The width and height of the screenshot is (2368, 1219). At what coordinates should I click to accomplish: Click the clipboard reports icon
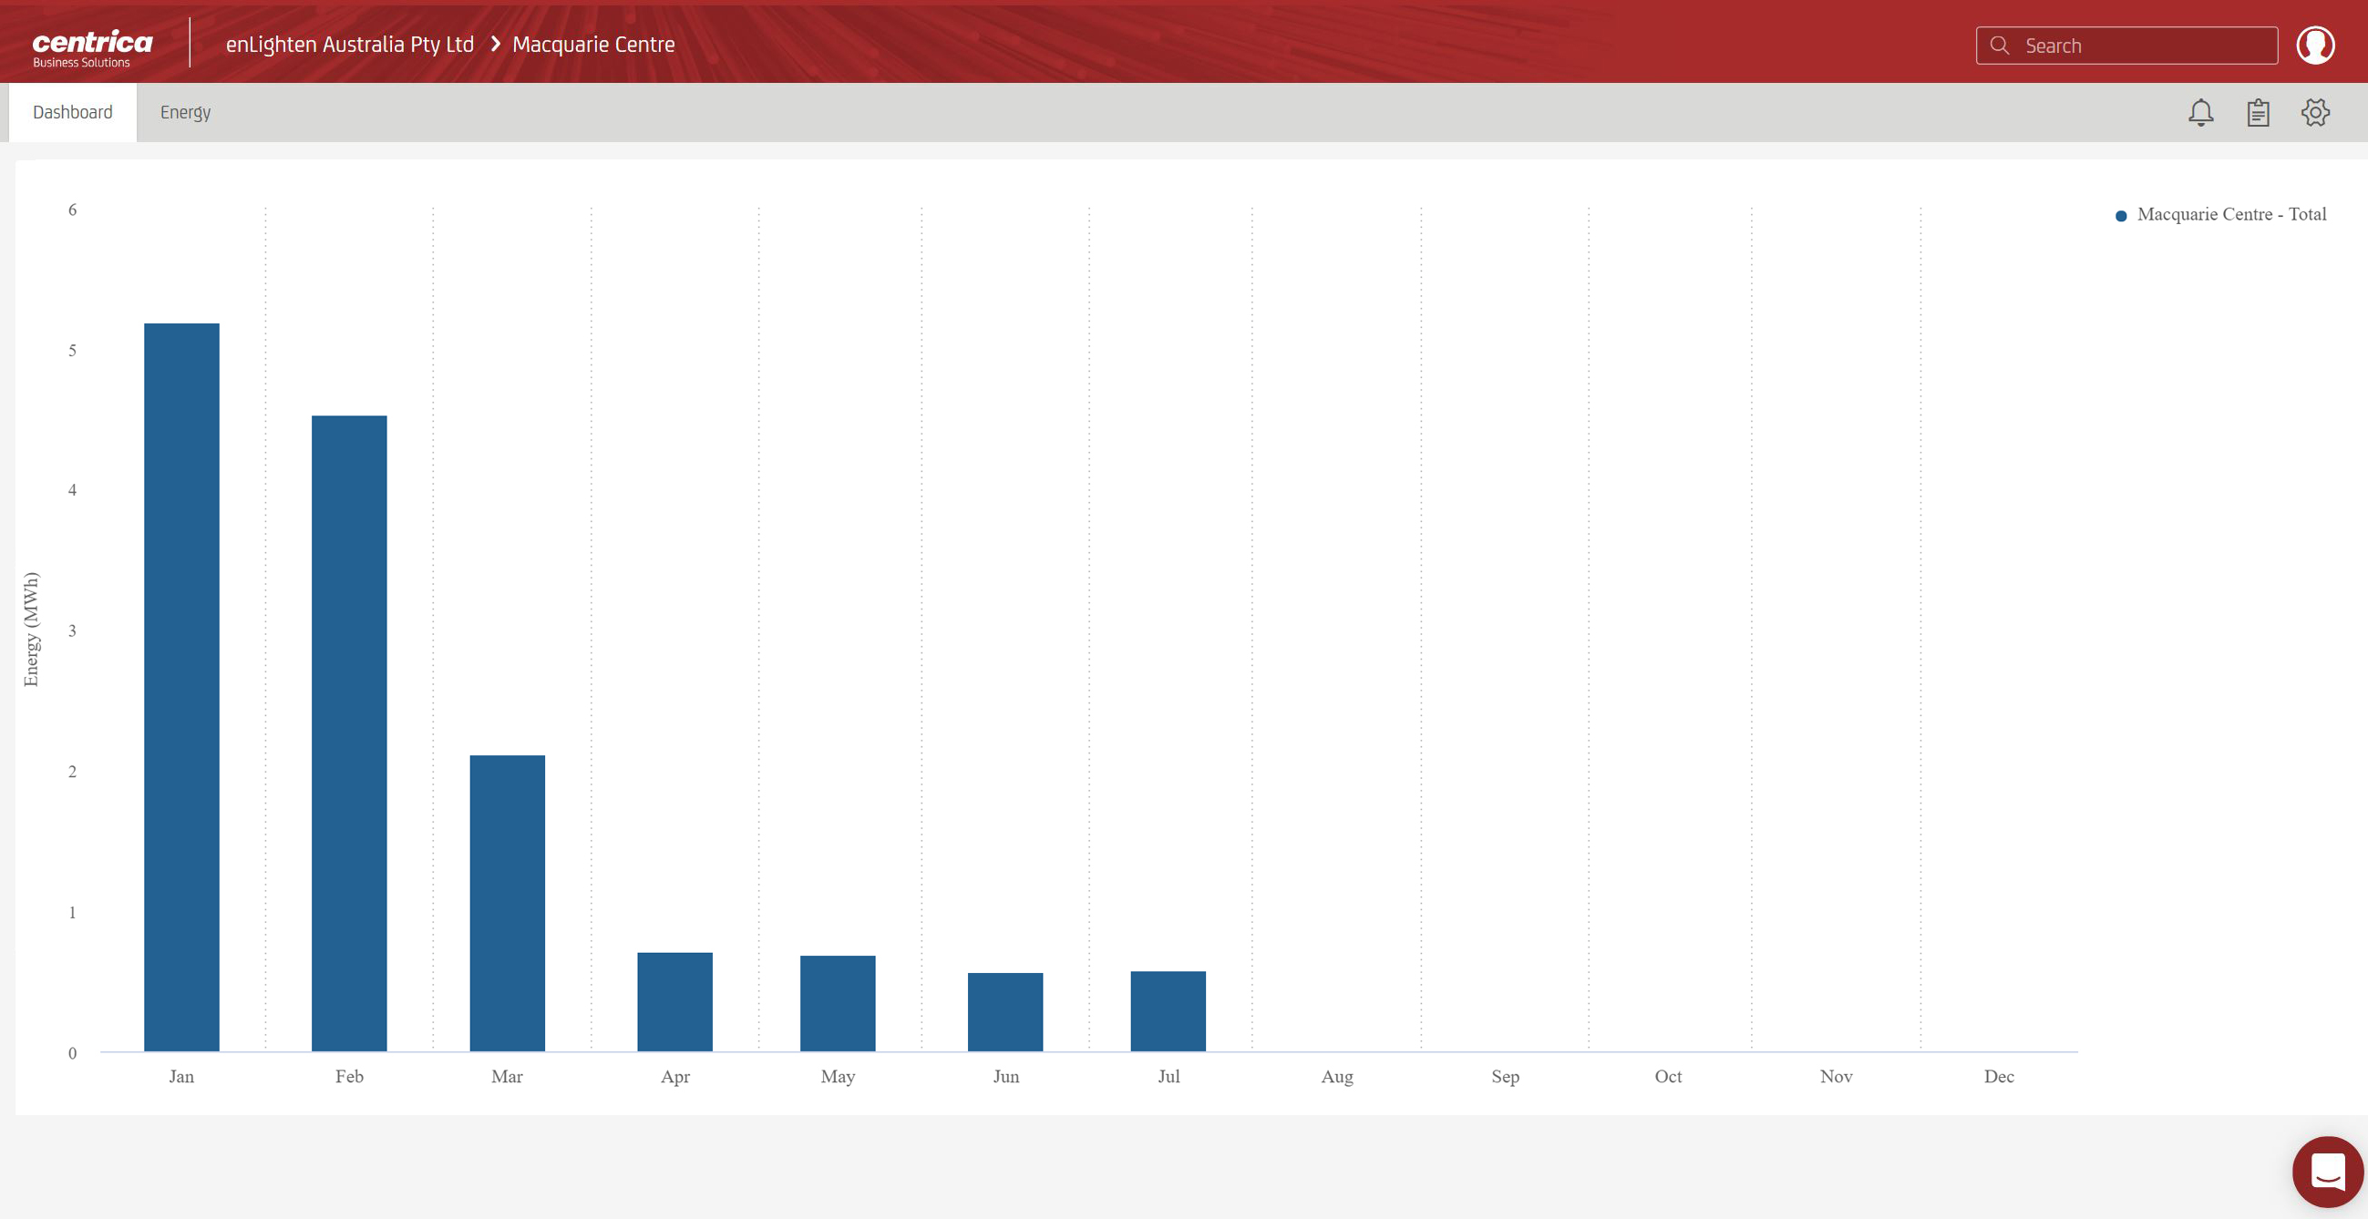(x=2259, y=112)
